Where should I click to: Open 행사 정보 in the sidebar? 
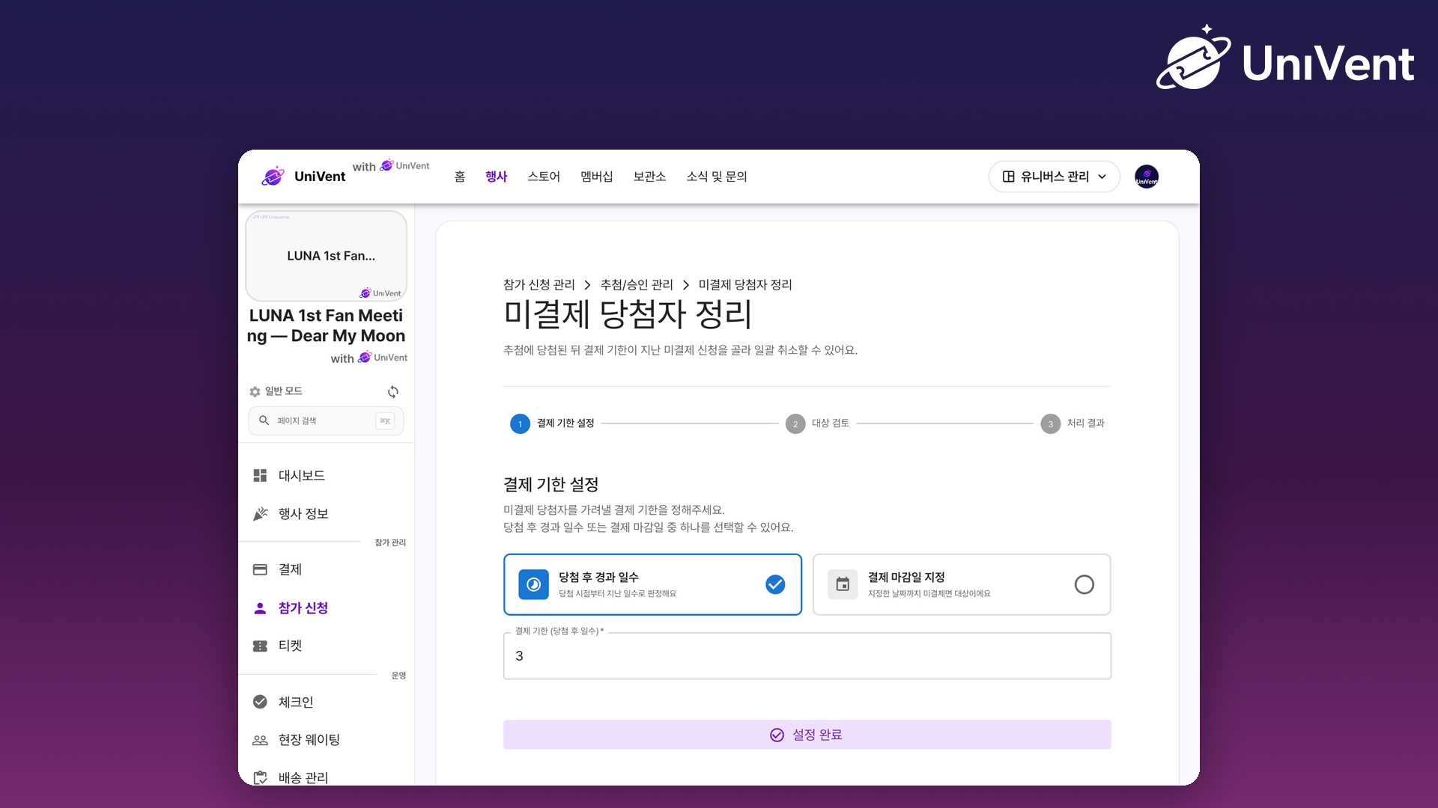click(x=327, y=514)
